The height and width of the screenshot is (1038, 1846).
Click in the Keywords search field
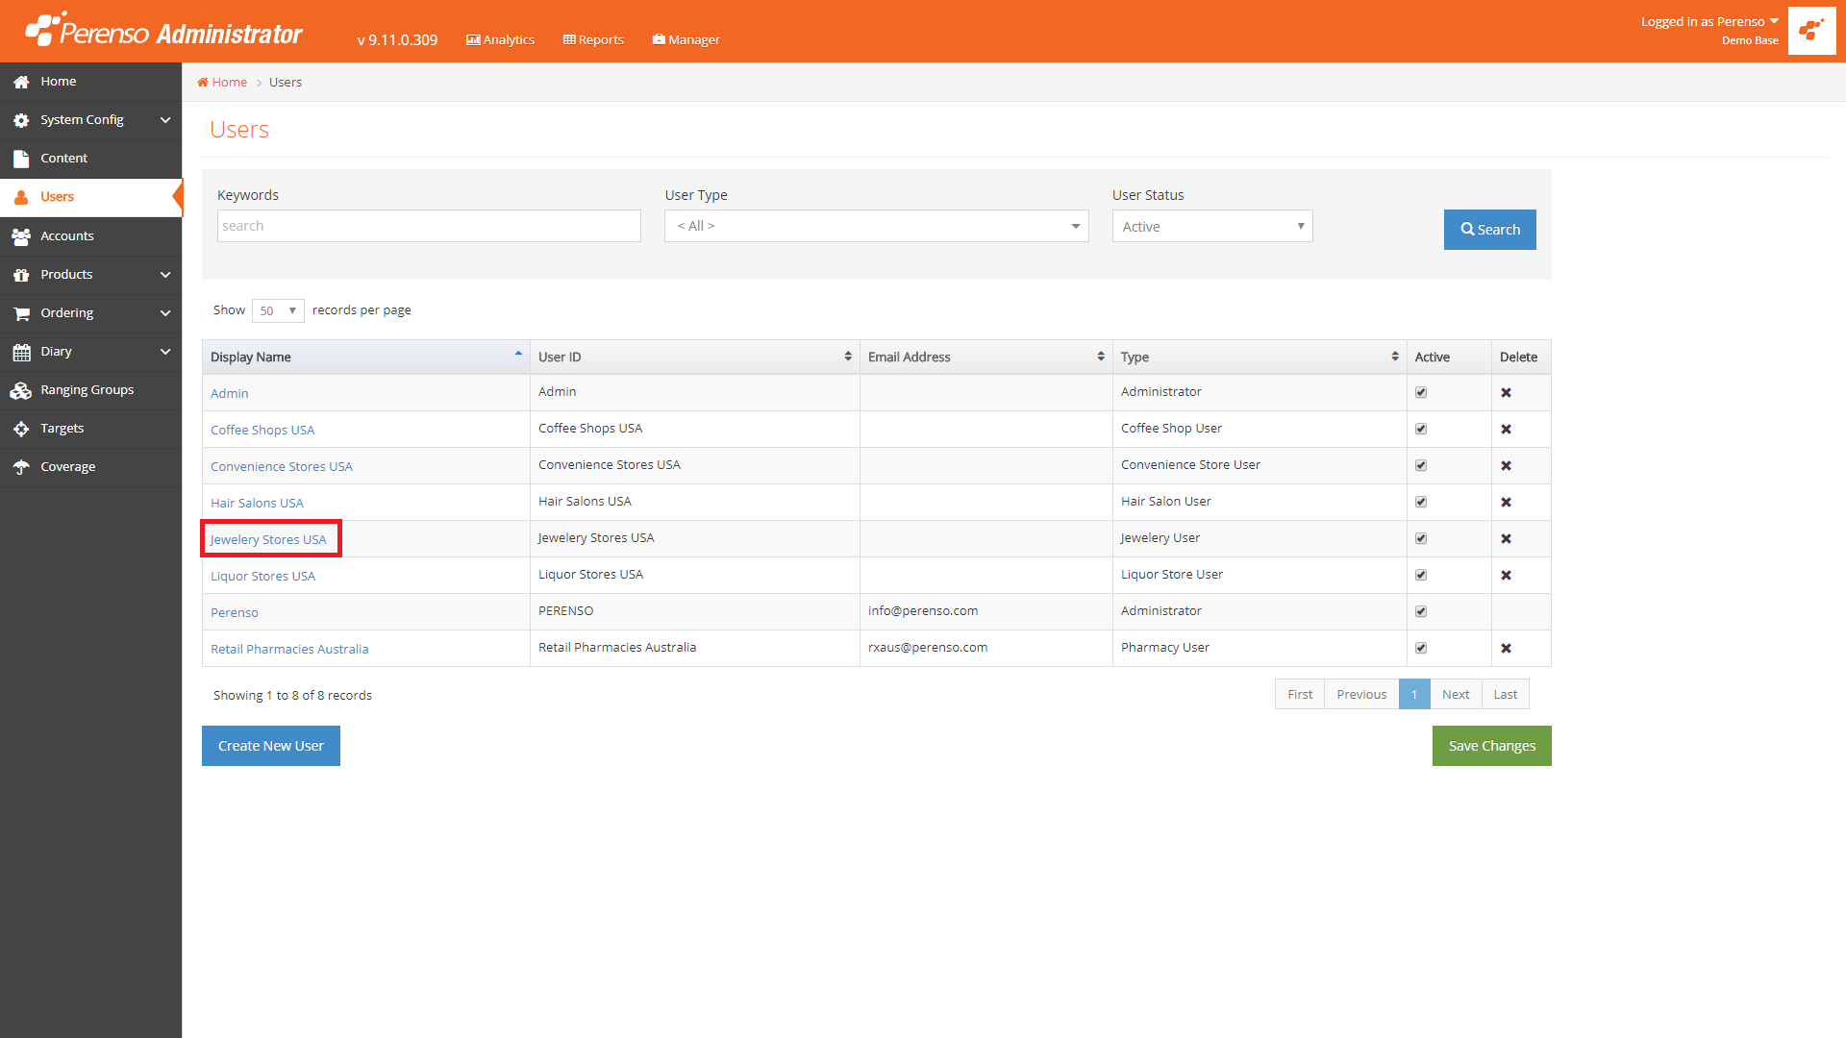[429, 226]
